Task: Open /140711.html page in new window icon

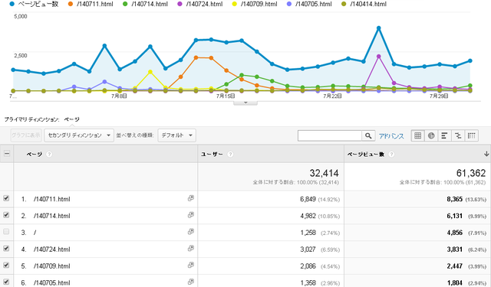Action: (191, 198)
